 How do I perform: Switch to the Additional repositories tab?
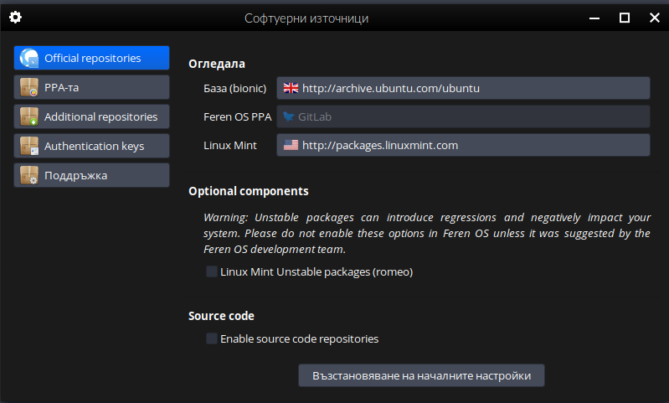point(92,116)
